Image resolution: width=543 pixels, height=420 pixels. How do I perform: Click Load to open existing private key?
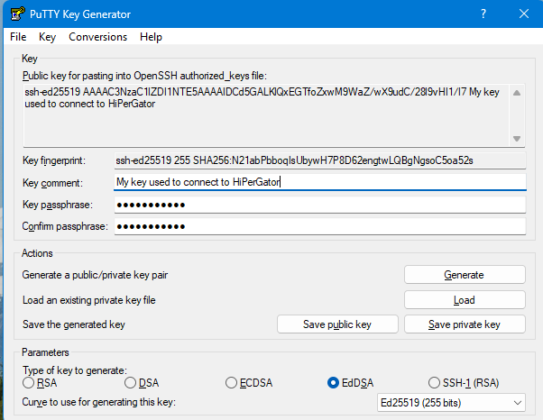click(x=464, y=300)
